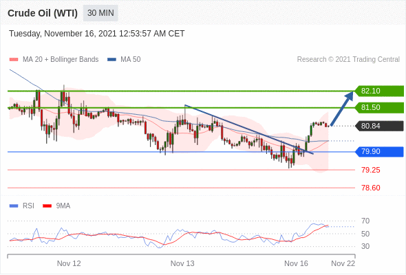Click the red 78.60 support label
The image size is (406, 275).
[371, 188]
